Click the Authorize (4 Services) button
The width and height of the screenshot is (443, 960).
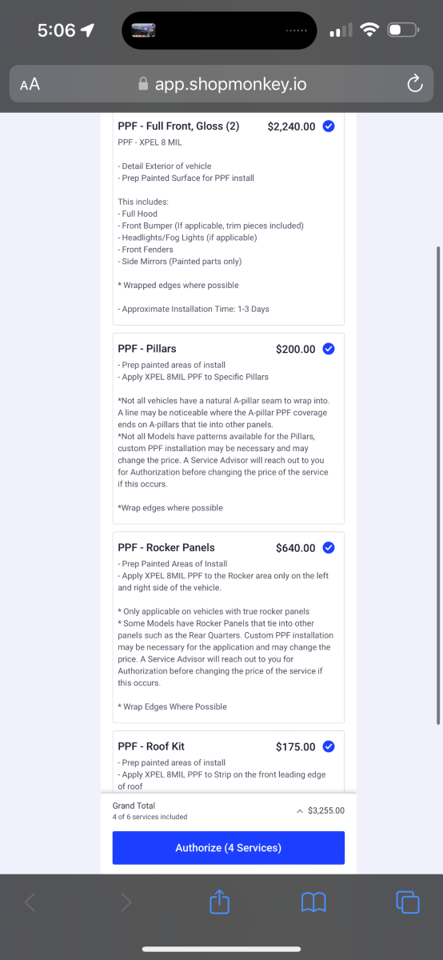pyautogui.click(x=229, y=848)
